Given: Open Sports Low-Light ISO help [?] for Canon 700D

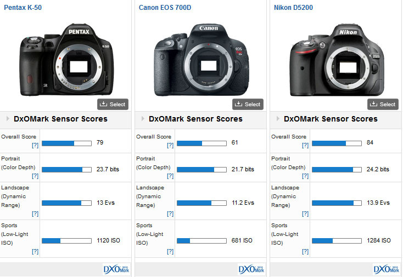Looking at the screenshot, I should 170,252.
